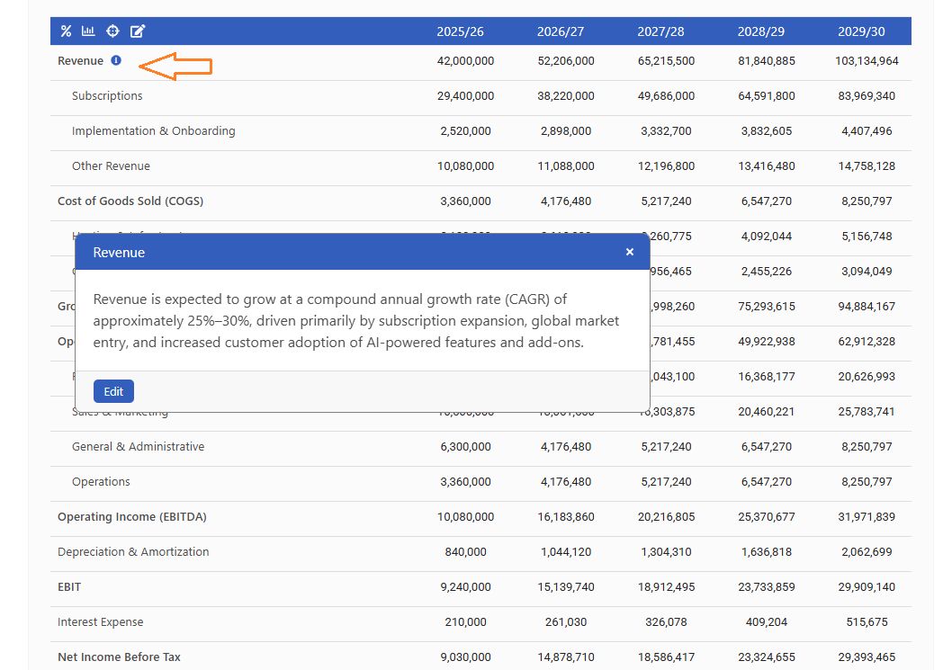The height and width of the screenshot is (670, 952).
Task: Click the pencil edit icon in header
Action: coord(137,31)
